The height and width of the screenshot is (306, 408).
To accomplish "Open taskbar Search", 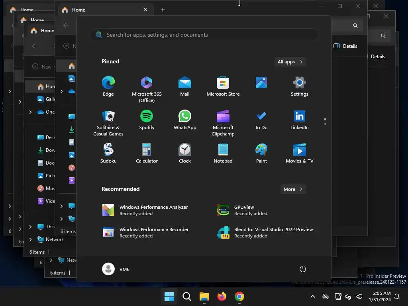I will tap(186, 296).
